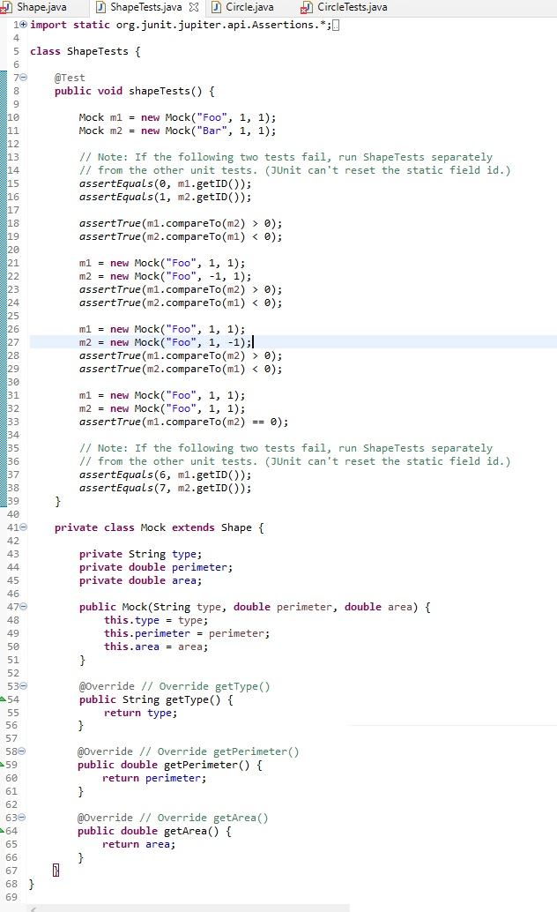
Task: Click the override marker at line 54
Action: (3, 699)
